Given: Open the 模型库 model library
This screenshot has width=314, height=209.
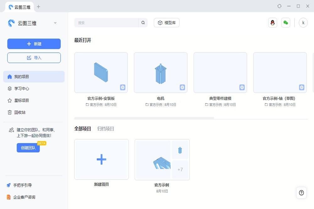Looking at the screenshot, I should tap(166, 22).
